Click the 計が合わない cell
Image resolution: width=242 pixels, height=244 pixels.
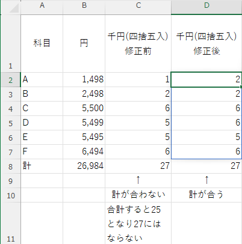tap(138, 195)
